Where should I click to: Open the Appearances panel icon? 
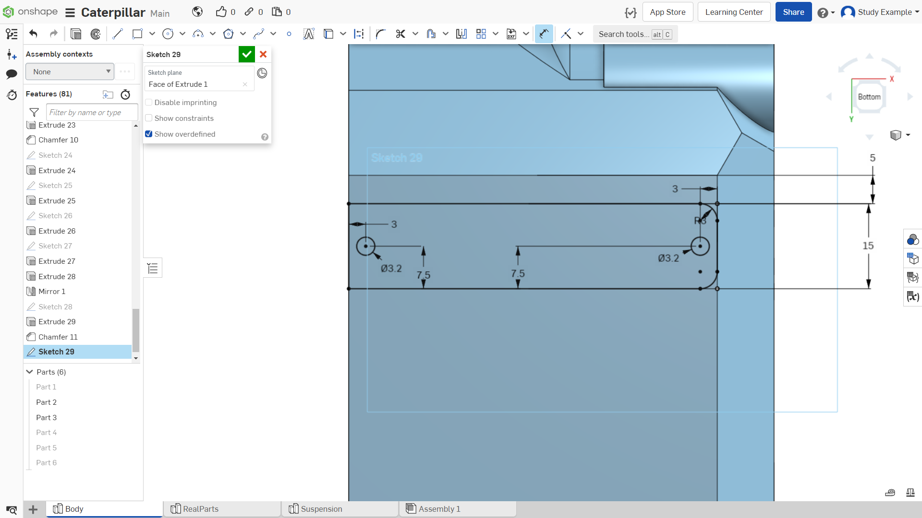tap(912, 239)
